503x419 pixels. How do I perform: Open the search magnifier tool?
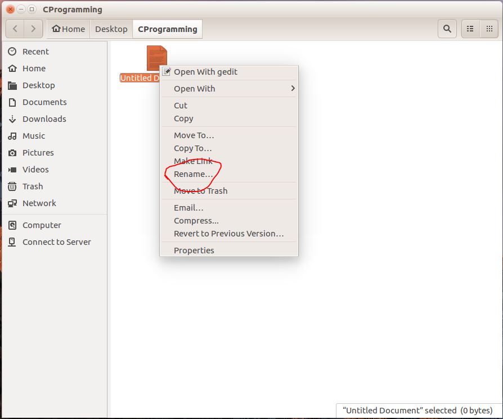(x=447, y=29)
